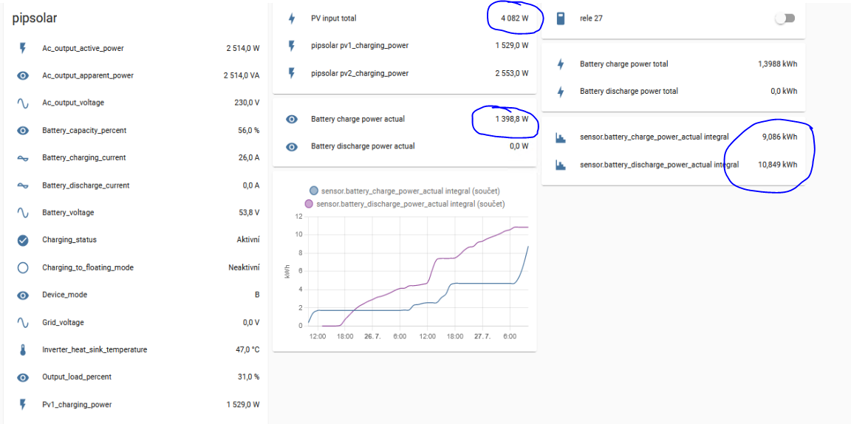Click the thermometer icon for inverter heat sink
Screen dimensions: 851x424
(23, 349)
